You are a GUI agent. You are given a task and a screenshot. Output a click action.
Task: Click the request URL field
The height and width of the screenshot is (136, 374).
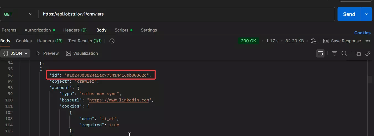pos(187,14)
